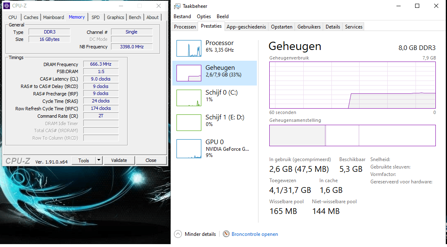Click the CPU-Z title bar icon
447x247 pixels.
[7, 6]
